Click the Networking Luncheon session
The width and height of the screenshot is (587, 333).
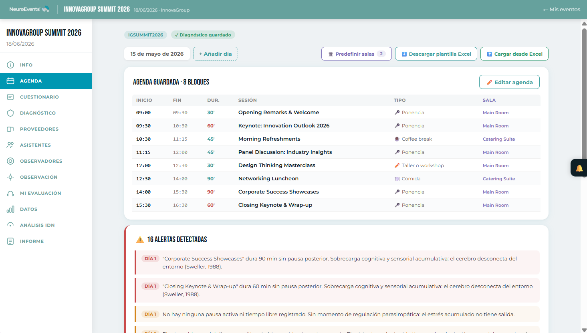pos(268,178)
